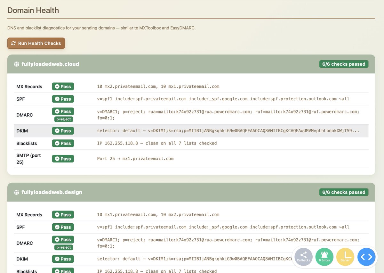The image size is (384, 273).
Task: Click 6/6 checks passed badge for fullyloadedweb.design
Action: [344, 192]
